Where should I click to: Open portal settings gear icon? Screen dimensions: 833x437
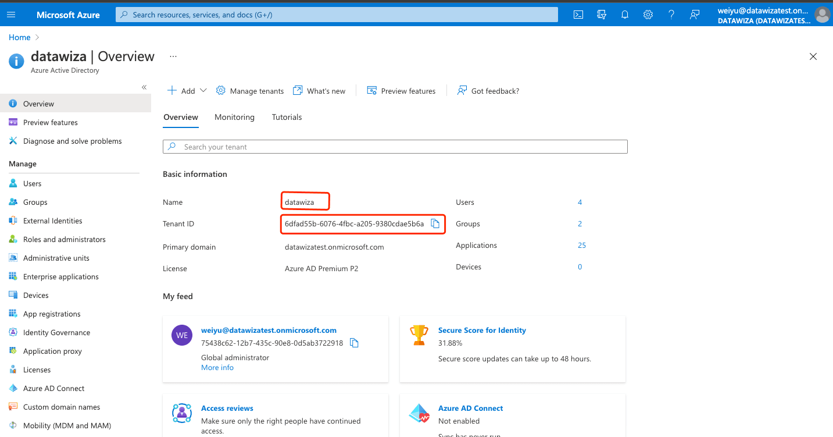(x=648, y=15)
